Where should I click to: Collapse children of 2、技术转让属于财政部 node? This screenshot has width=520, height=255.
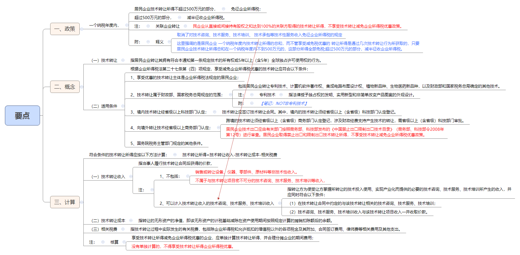pos(230,95)
